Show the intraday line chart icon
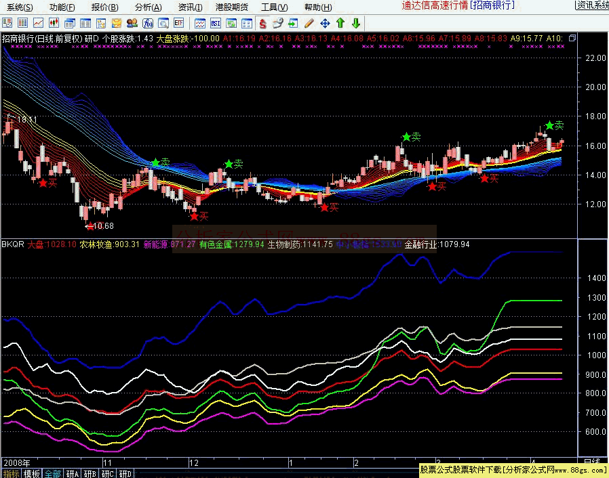The image size is (609, 478). point(38,23)
